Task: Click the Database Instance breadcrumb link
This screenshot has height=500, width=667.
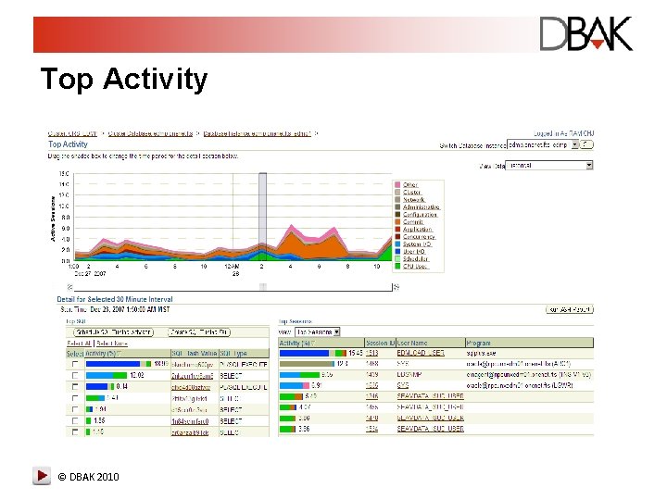Action: [x=257, y=133]
